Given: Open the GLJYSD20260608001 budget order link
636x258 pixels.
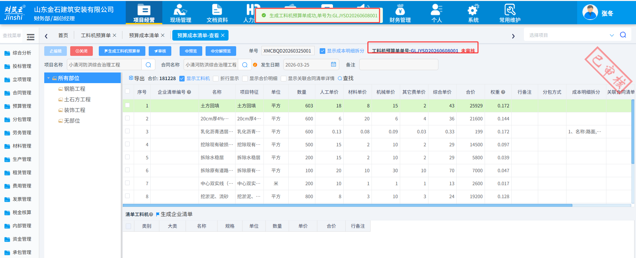Looking at the screenshot, I should [x=434, y=51].
